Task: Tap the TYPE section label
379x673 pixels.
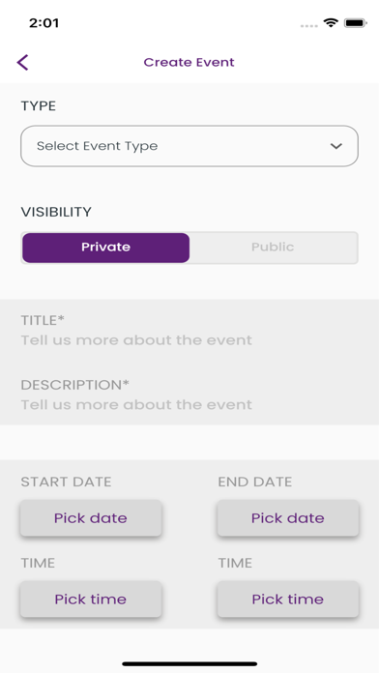Action: tap(39, 106)
